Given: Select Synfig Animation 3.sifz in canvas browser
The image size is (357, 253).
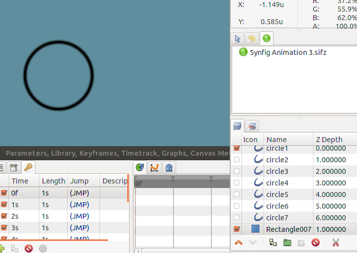Looking at the screenshot, I should [288, 52].
